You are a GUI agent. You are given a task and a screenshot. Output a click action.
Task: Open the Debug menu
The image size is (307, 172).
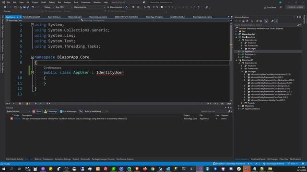[52, 2]
